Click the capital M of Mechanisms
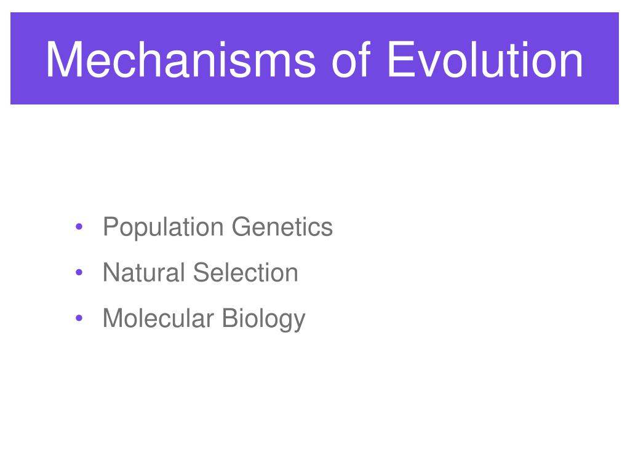This screenshot has height=472, width=630. click(x=63, y=60)
